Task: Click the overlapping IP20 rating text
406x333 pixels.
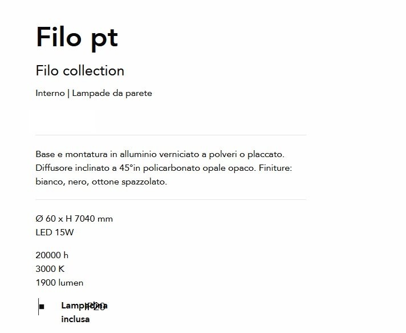Action: pos(95,307)
